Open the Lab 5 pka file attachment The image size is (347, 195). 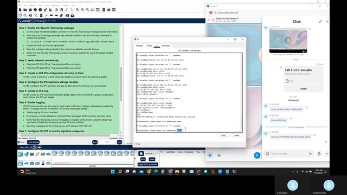click(304, 89)
